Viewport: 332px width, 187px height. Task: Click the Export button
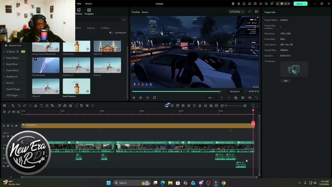tap(300, 4)
